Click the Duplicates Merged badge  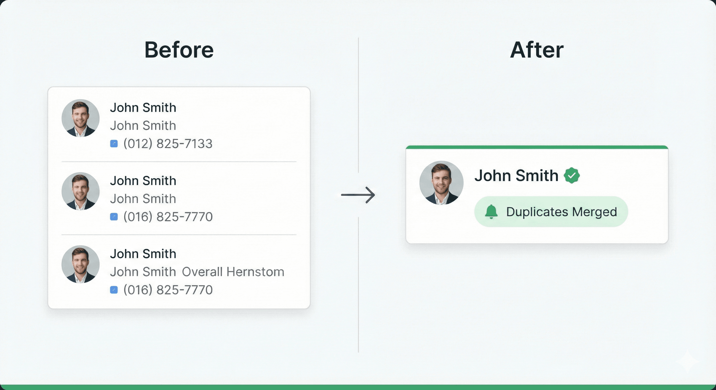(551, 212)
